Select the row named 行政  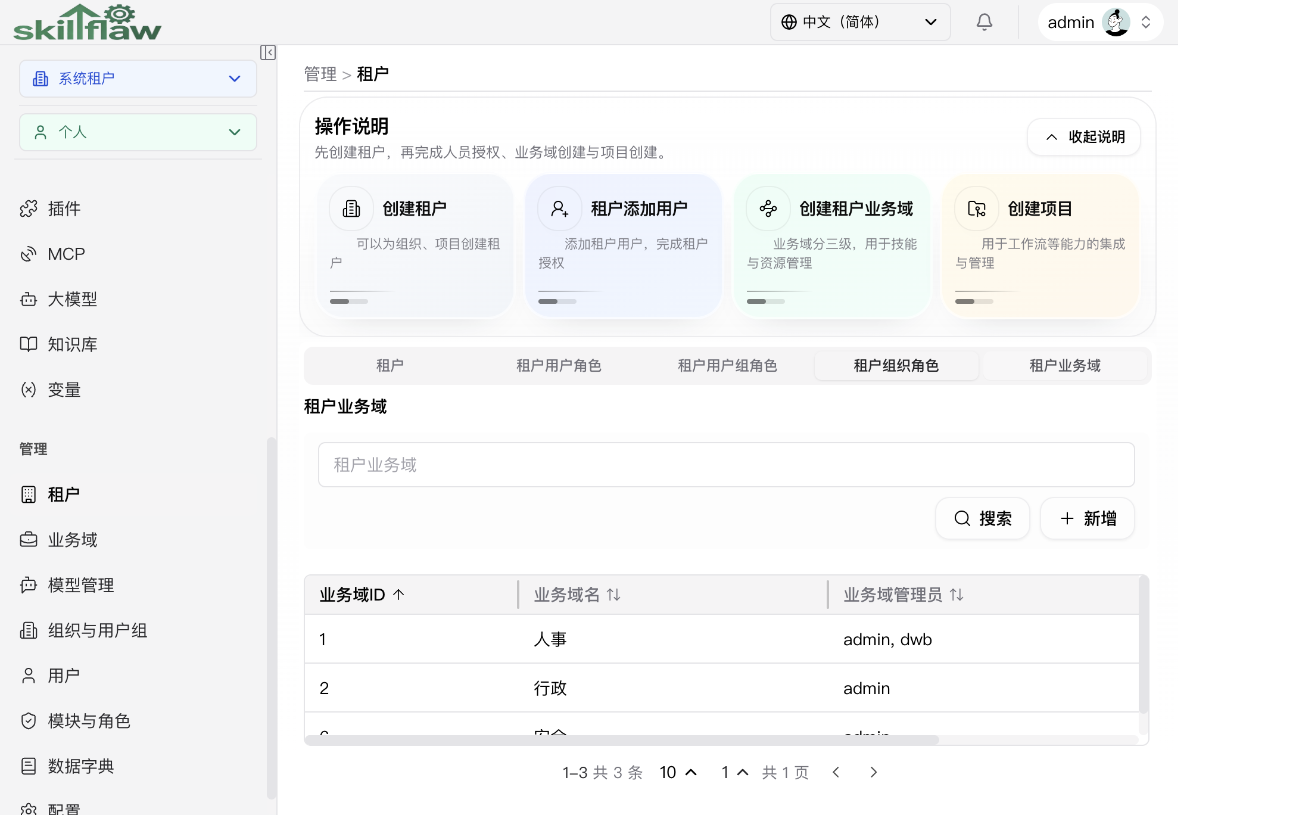tap(722, 688)
